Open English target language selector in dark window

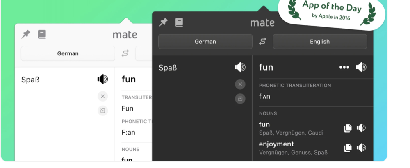tap(320, 41)
